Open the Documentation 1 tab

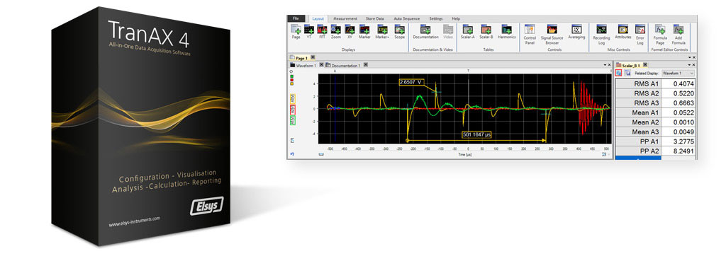pyautogui.click(x=346, y=66)
